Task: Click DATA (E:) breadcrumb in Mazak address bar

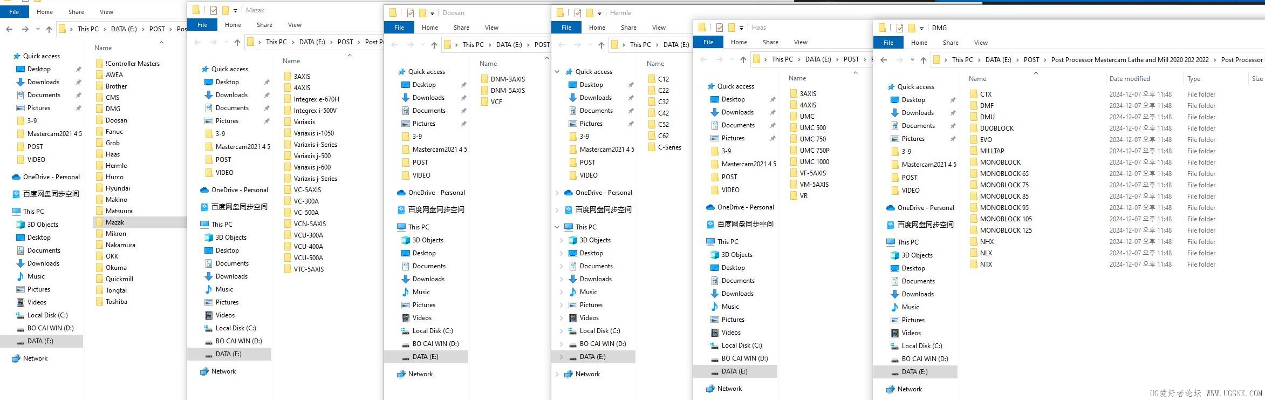Action: 312,42
